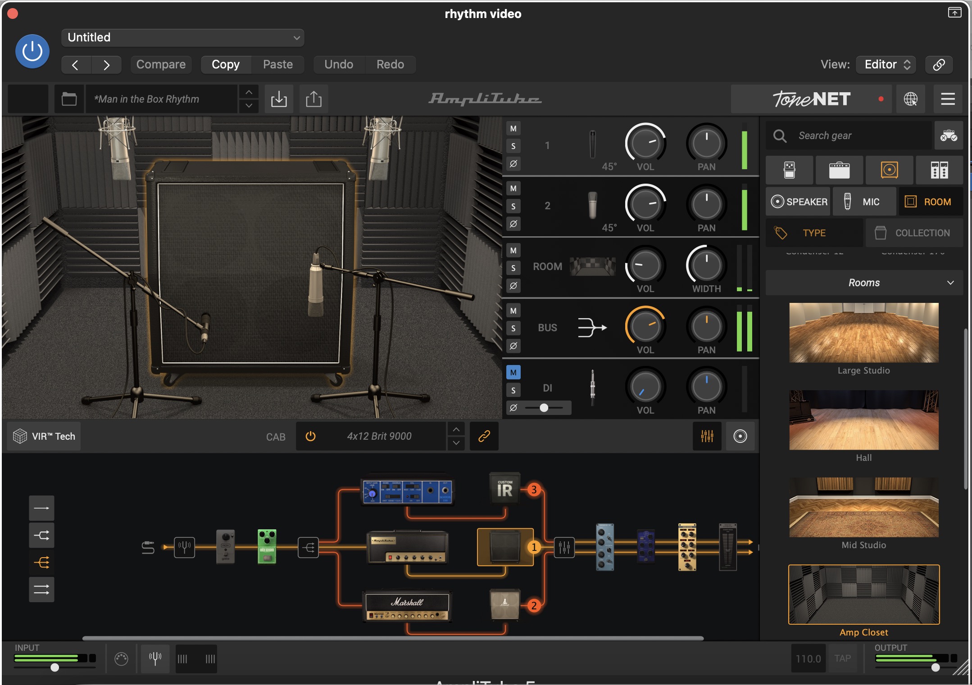Viewport: 972px width, 685px height.
Task: Click the globe web icon
Action: (911, 99)
